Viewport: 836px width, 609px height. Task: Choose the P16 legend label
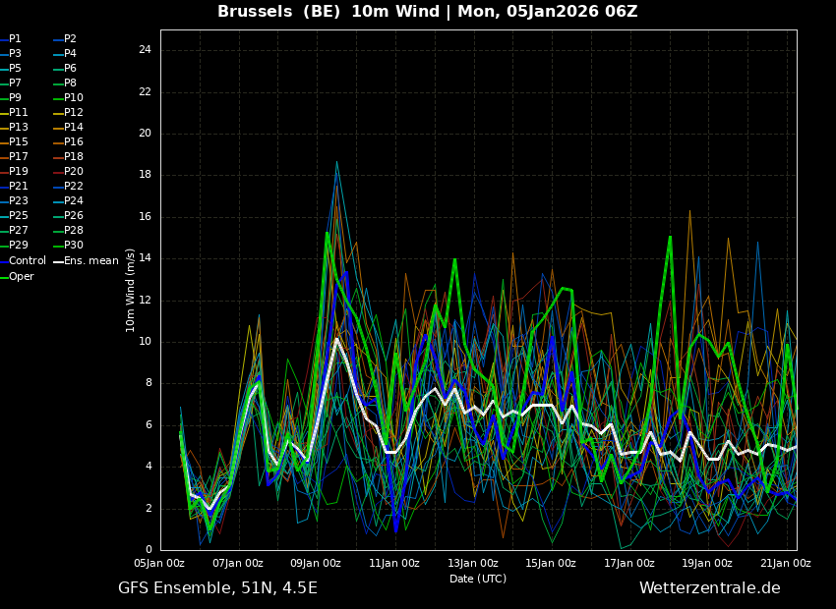(68, 142)
